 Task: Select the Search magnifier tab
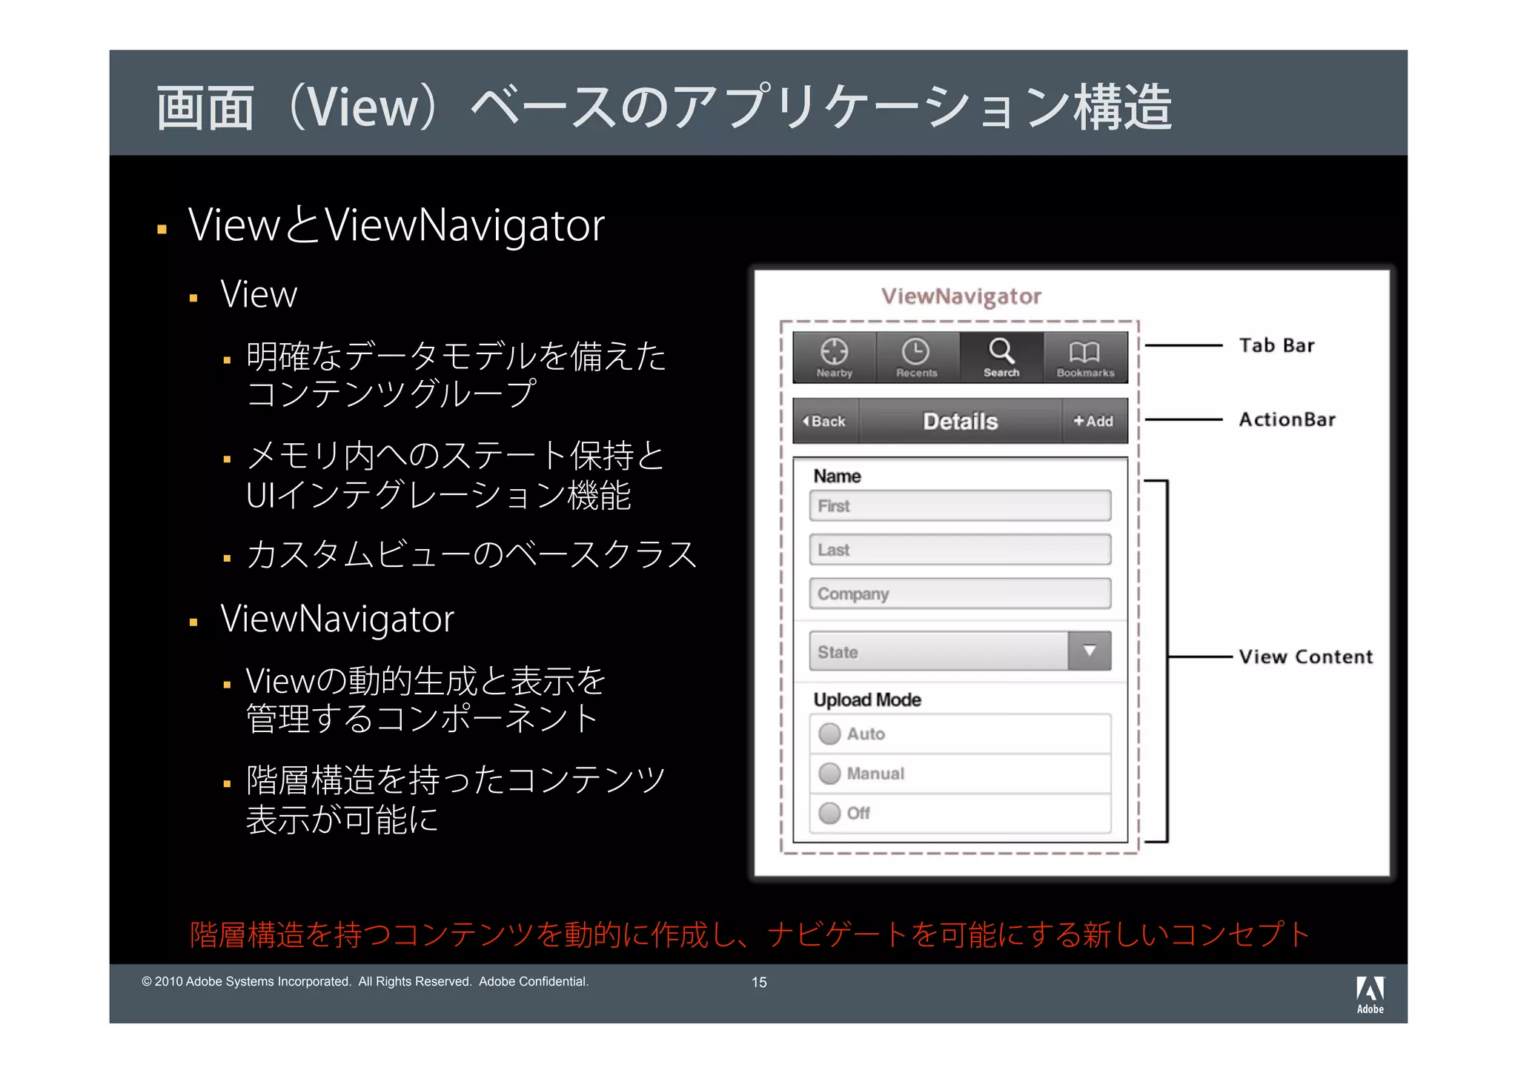tap(1001, 358)
